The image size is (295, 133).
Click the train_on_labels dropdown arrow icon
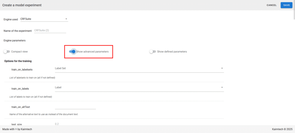[222, 87]
